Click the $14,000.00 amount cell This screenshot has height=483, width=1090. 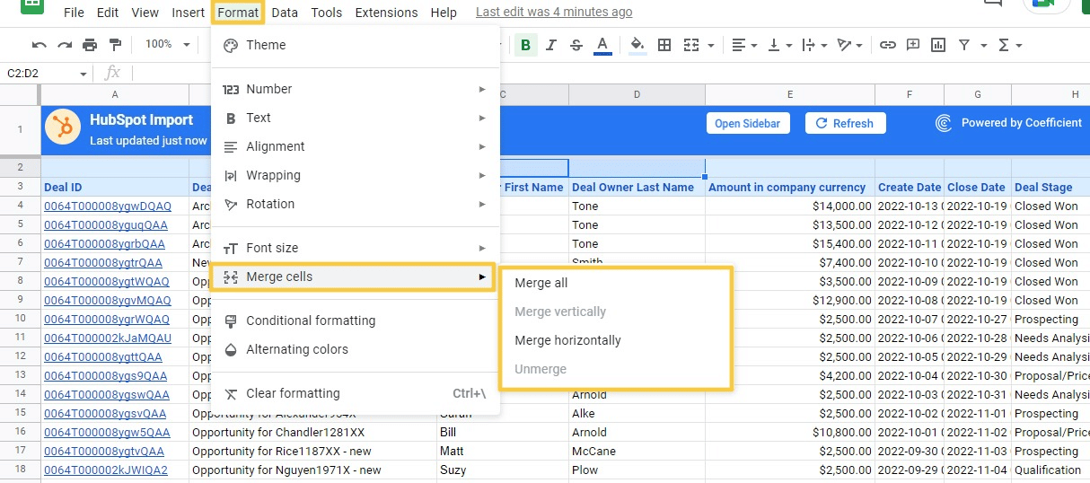click(790, 206)
